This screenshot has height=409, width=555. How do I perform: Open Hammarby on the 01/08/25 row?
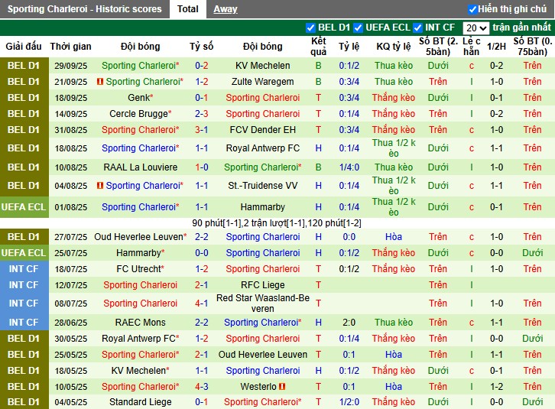[263, 207]
